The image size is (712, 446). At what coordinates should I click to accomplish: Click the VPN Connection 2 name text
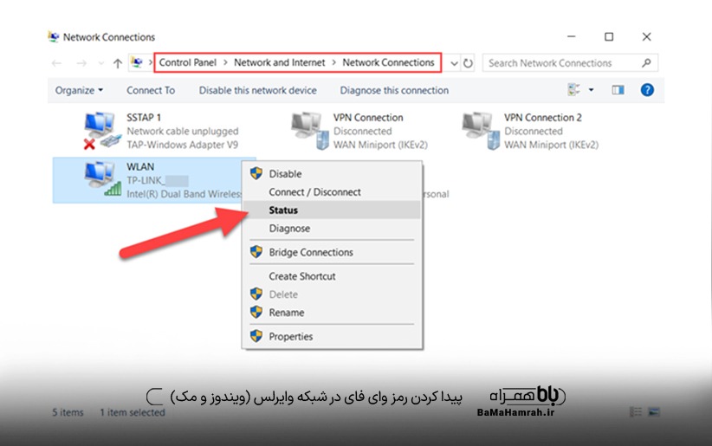(542, 118)
